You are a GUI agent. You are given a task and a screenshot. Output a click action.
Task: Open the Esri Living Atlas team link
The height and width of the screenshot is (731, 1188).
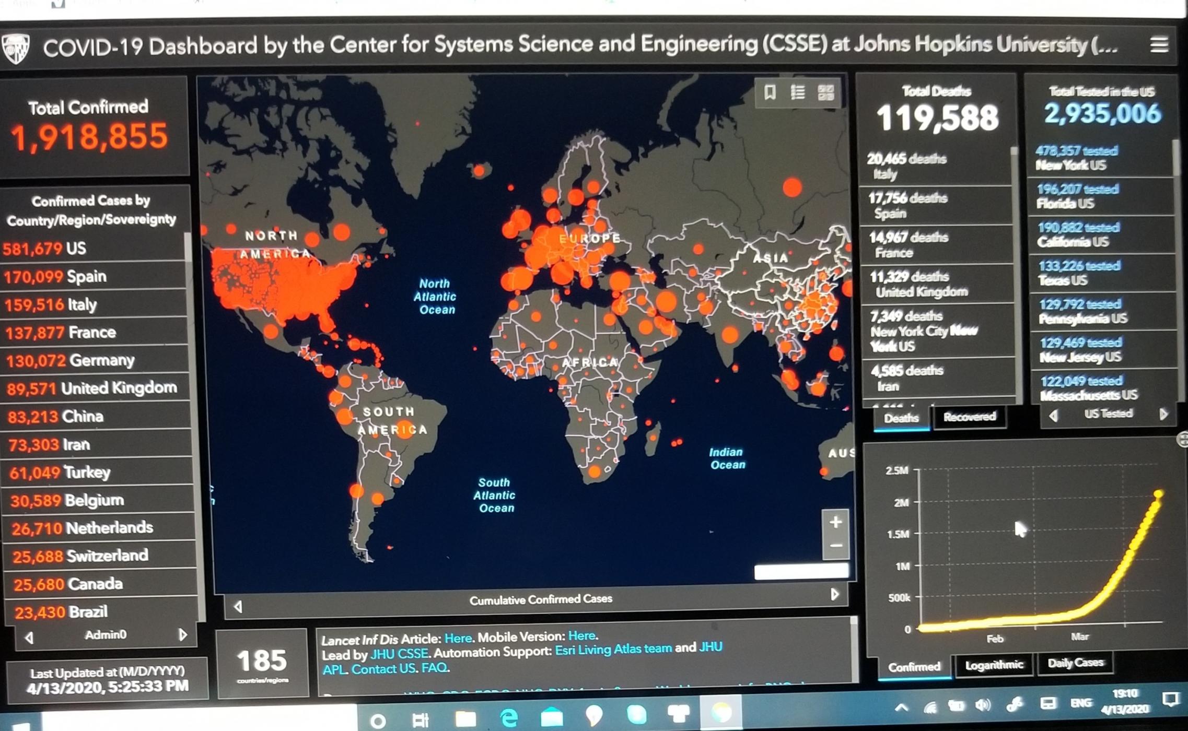[613, 649]
